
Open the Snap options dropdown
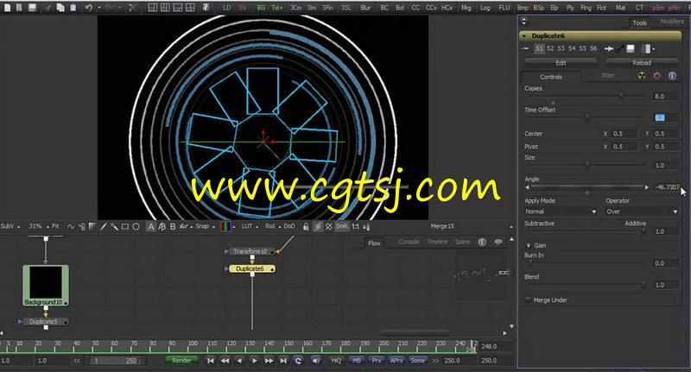point(205,226)
